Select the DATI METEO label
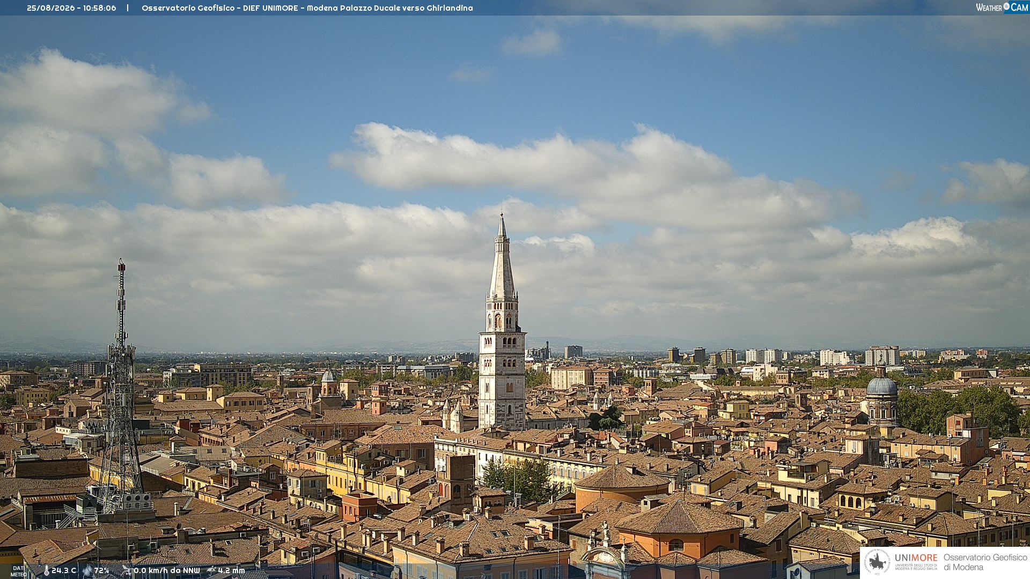 tap(18, 571)
